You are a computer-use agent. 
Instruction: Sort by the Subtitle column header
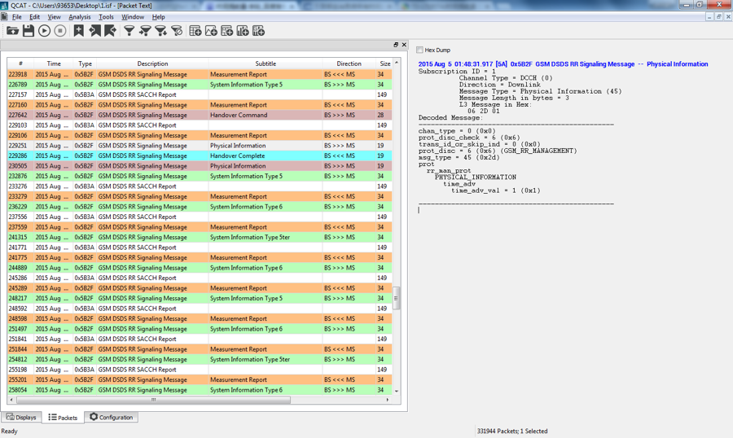tap(265, 64)
